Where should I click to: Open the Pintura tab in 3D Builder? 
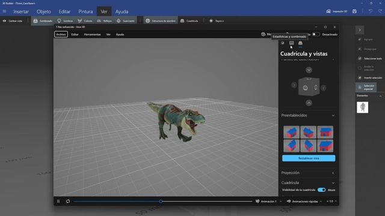point(85,11)
